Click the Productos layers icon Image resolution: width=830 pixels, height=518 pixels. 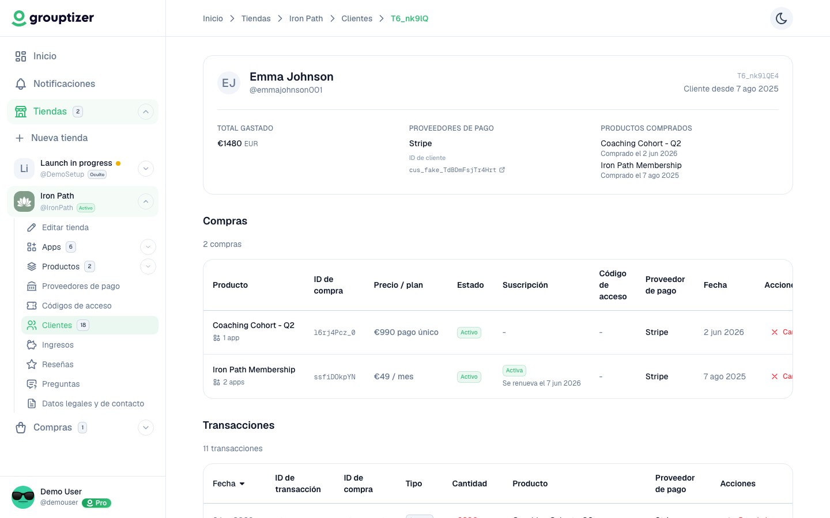tap(32, 266)
